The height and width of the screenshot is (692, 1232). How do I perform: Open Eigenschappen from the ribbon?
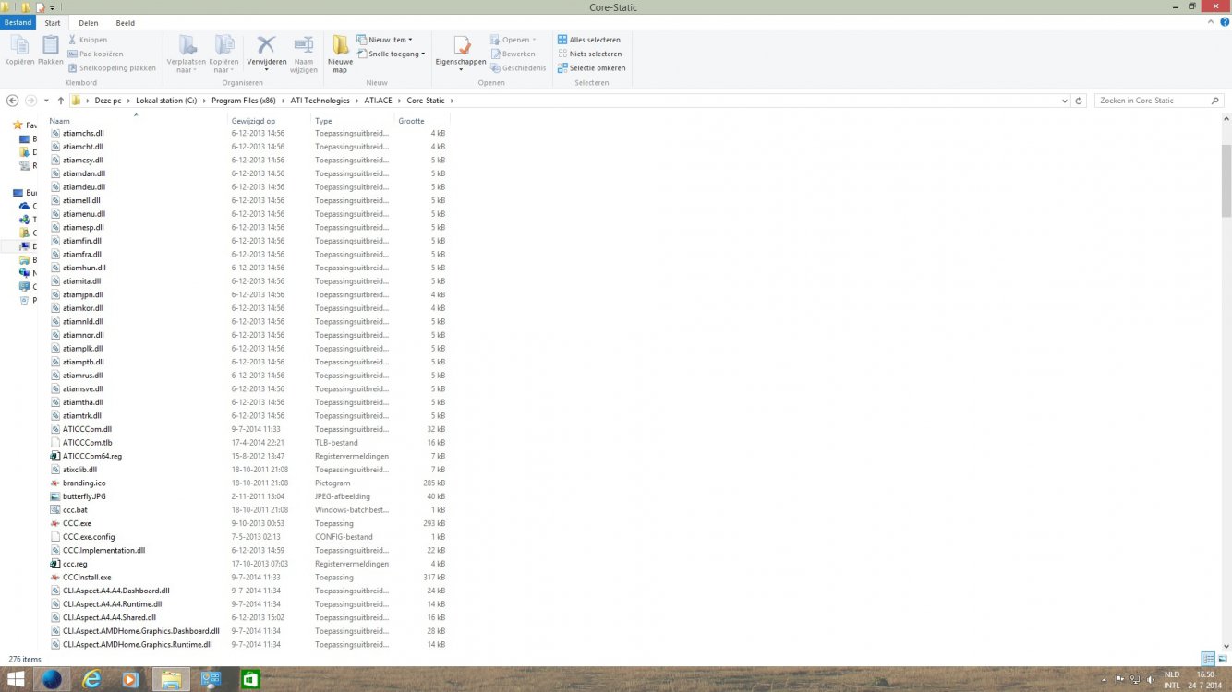(461, 46)
